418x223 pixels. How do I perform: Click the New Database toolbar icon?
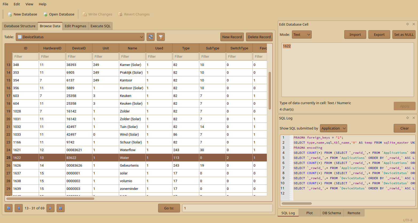[10, 14]
